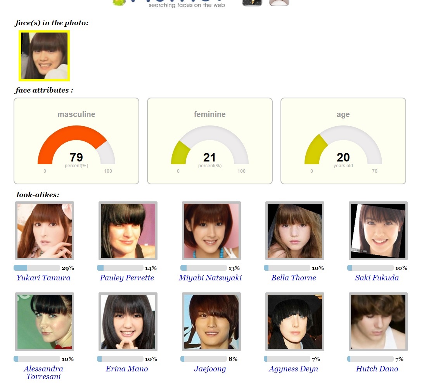Click the "masculine" gauge title
This screenshot has width=424, height=383.
[76, 114]
